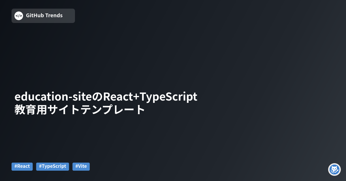
Task: Click the word "GitHub" in the top badge
Action: pyautogui.click(x=35, y=16)
